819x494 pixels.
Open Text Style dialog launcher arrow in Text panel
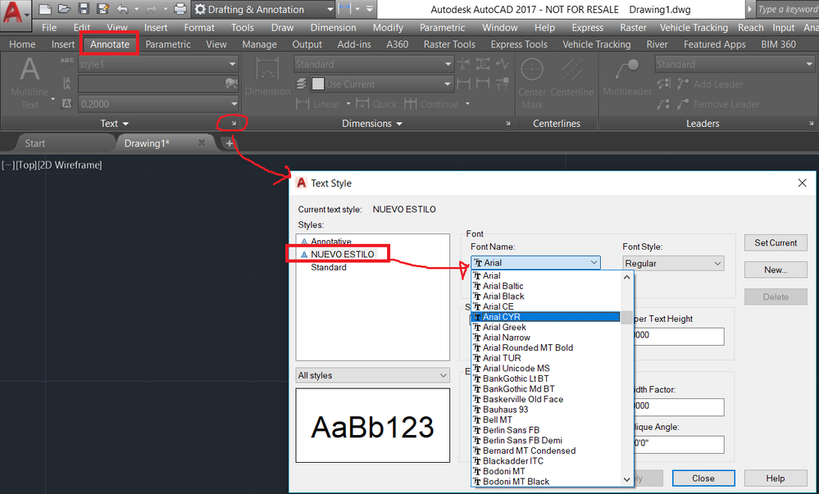234,124
